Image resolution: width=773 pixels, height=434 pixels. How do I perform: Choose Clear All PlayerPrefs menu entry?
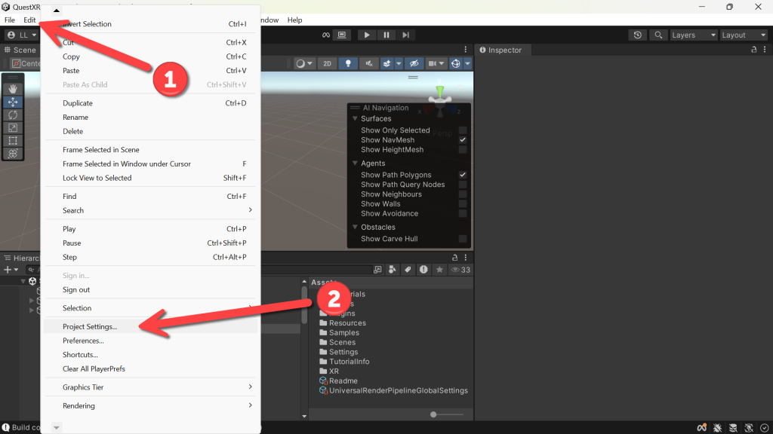[x=150, y=368]
